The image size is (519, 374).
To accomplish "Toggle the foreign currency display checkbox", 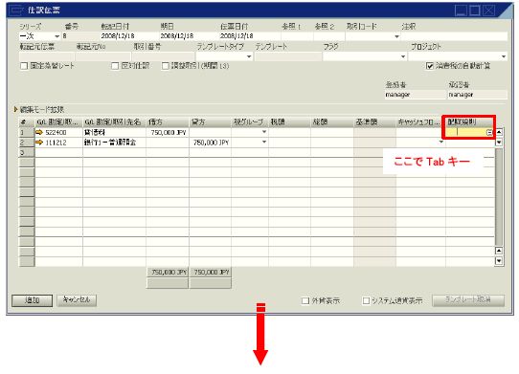I will (x=305, y=300).
